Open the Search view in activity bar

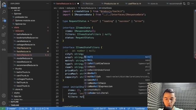(x=4, y=12)
